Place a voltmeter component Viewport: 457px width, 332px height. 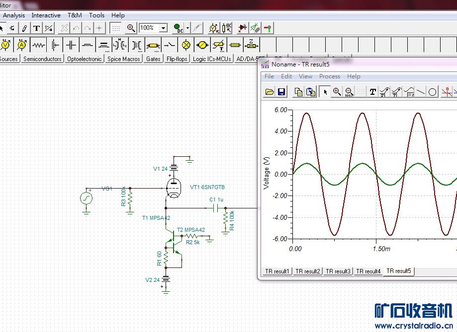(x=5, y=45)
